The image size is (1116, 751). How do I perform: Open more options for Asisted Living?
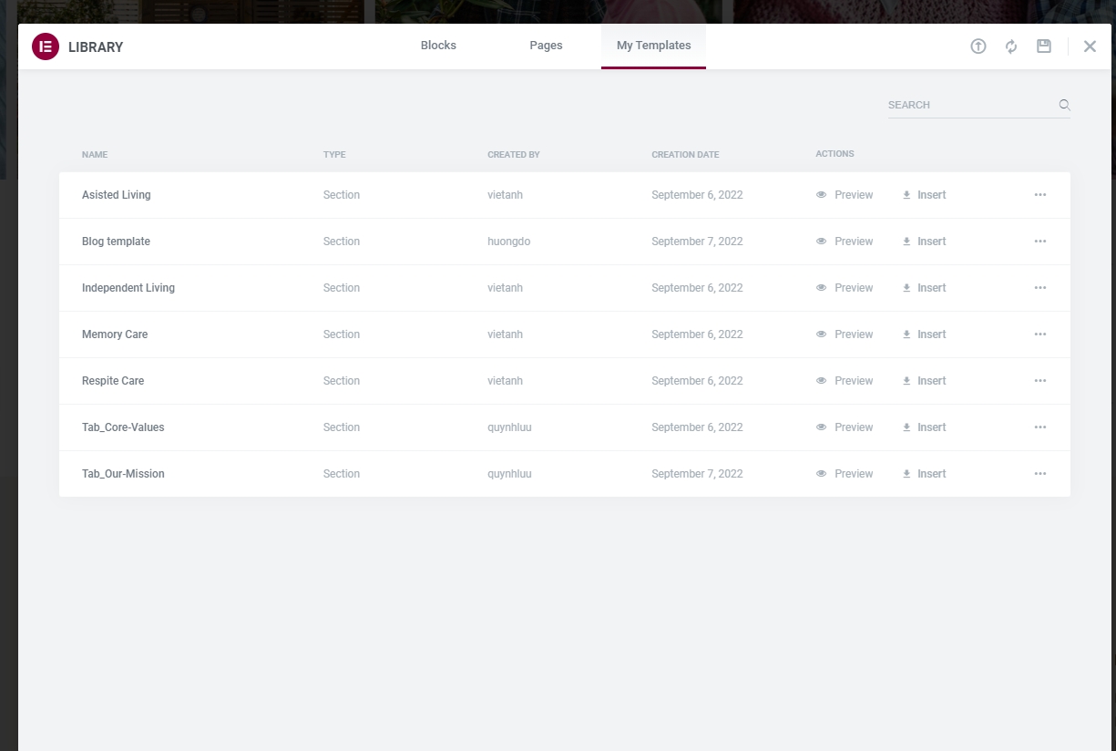[x=1040, y=195]
